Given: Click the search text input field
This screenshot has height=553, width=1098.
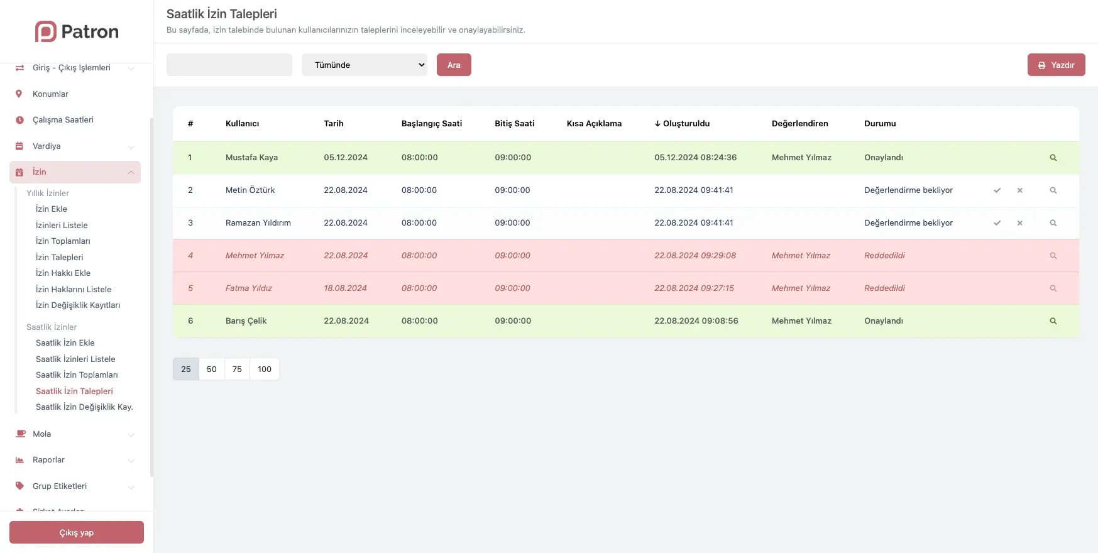Looking at the screenshot, I should coord(229,65).
